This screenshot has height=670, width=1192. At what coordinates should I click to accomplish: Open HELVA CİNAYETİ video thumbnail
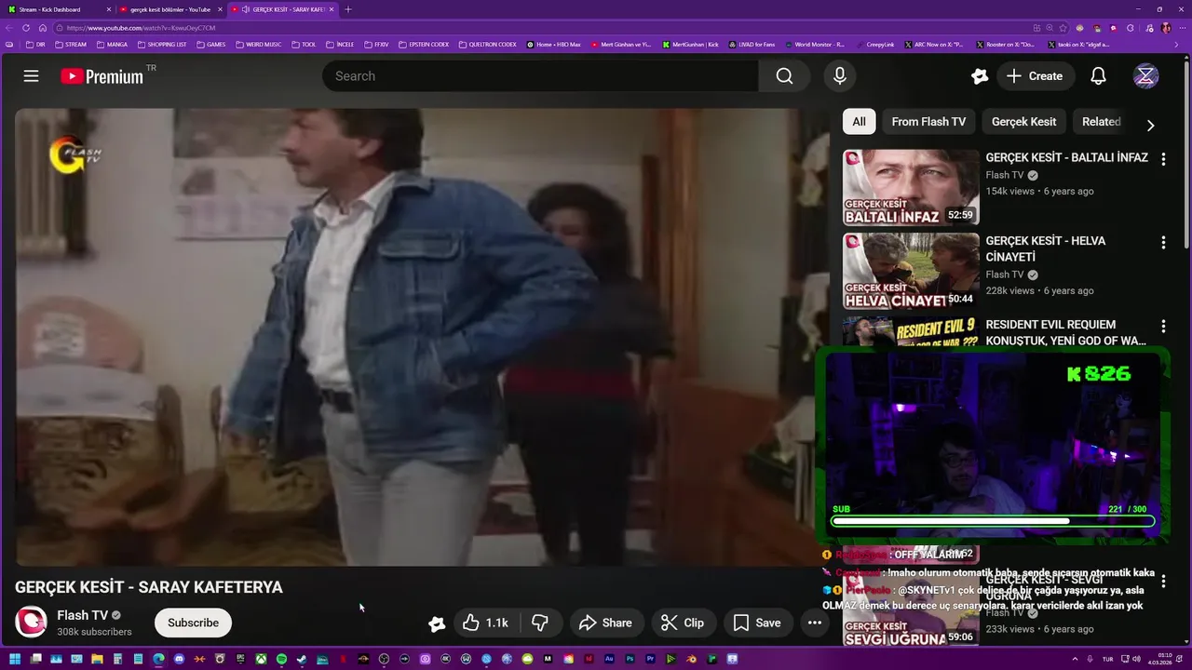911,271
